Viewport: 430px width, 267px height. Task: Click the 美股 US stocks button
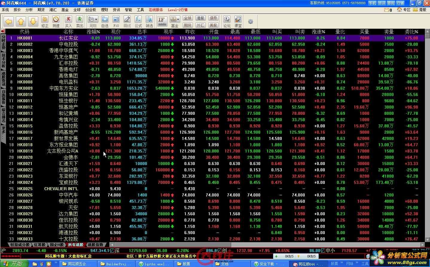coord(213,25)
